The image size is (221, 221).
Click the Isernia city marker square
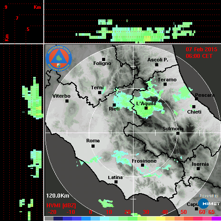click(198, 168)
